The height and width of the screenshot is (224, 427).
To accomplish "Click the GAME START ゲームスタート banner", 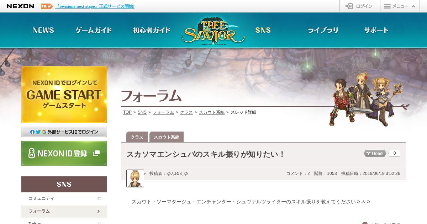I will 64,95.
